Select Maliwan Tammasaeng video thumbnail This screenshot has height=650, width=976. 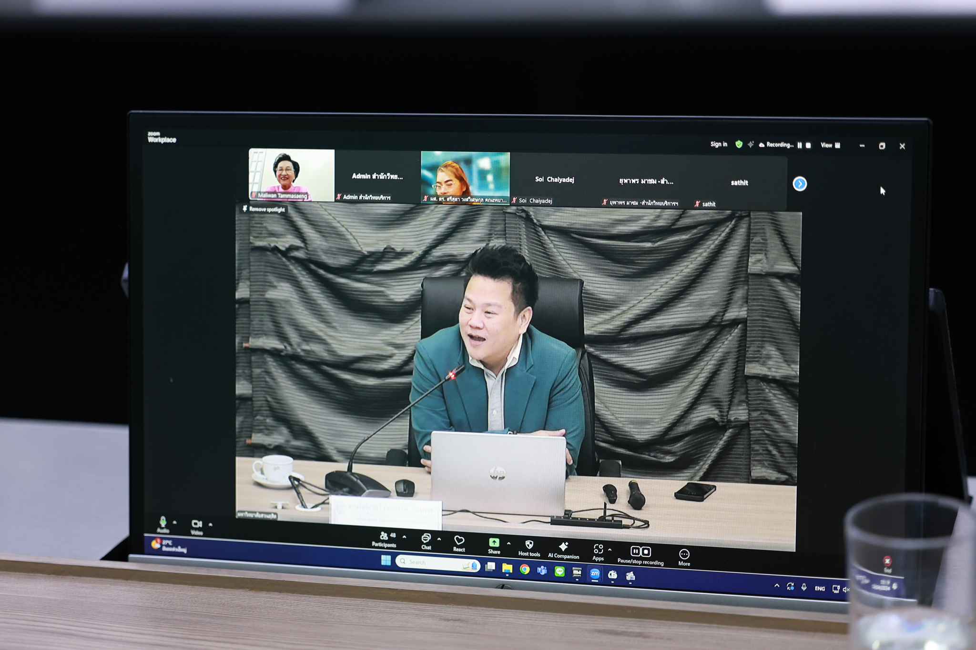tap(292, 175)
